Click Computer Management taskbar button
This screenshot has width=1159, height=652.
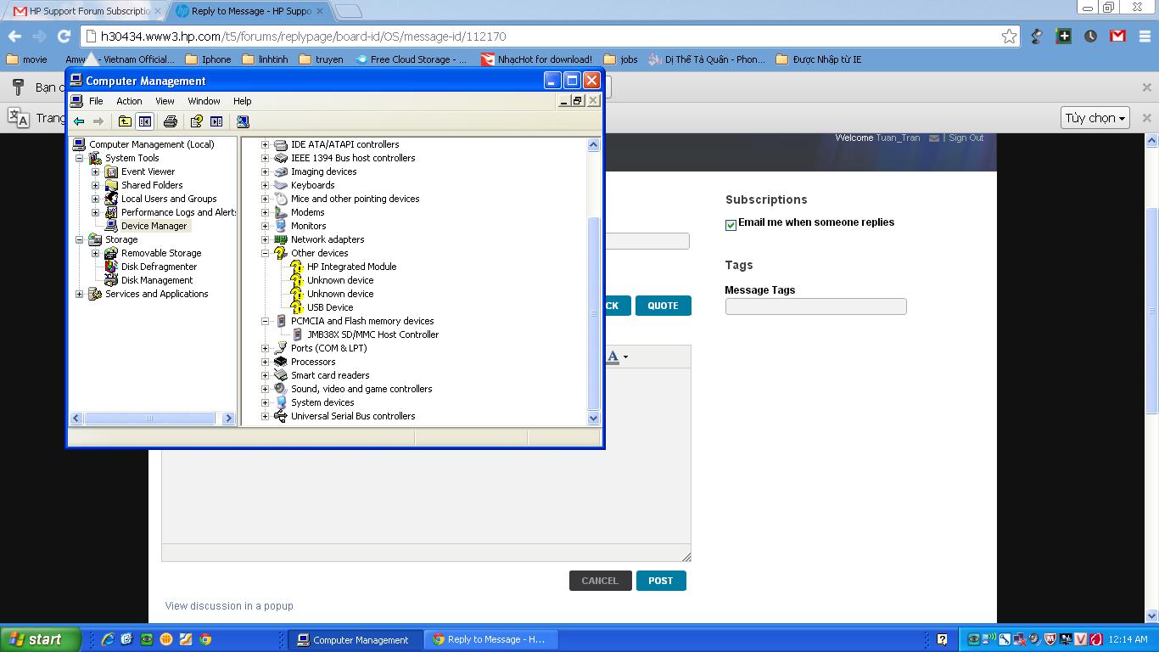coord(353,639)
